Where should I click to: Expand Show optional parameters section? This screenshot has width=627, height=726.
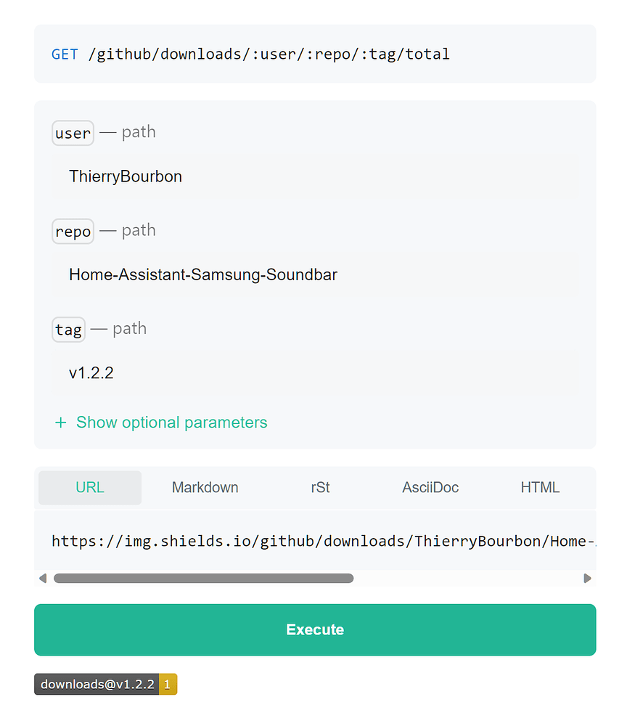click(x=171, y=422)
